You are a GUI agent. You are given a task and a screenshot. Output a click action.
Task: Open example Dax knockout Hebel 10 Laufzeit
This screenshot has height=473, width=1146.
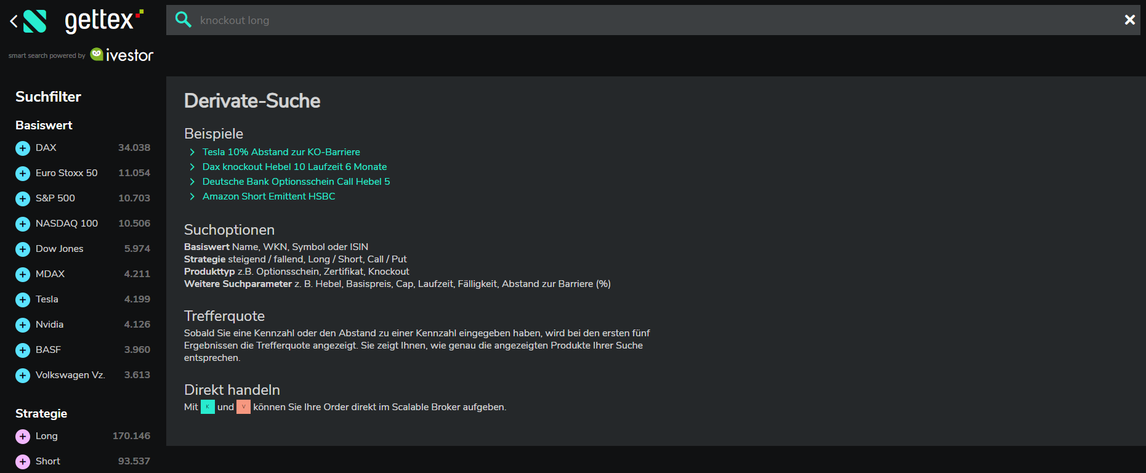[294, 167]
